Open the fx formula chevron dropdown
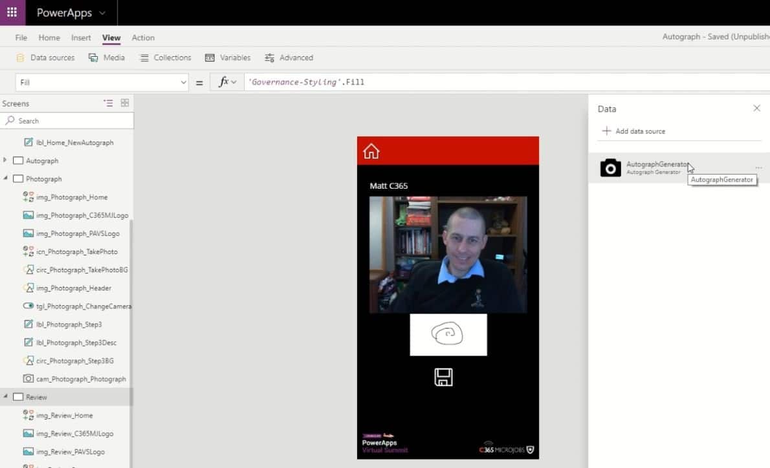770x468 pixels. (x=234, y=83)
